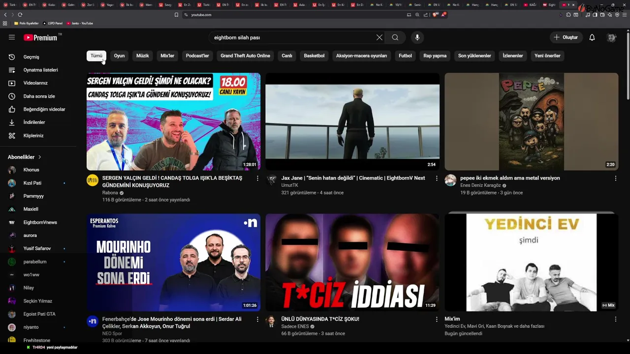The height and width of the screenshot is (354, 630).
Task: Open options menu for the Mix'im playlist
Action: click(x=615, y=319)
